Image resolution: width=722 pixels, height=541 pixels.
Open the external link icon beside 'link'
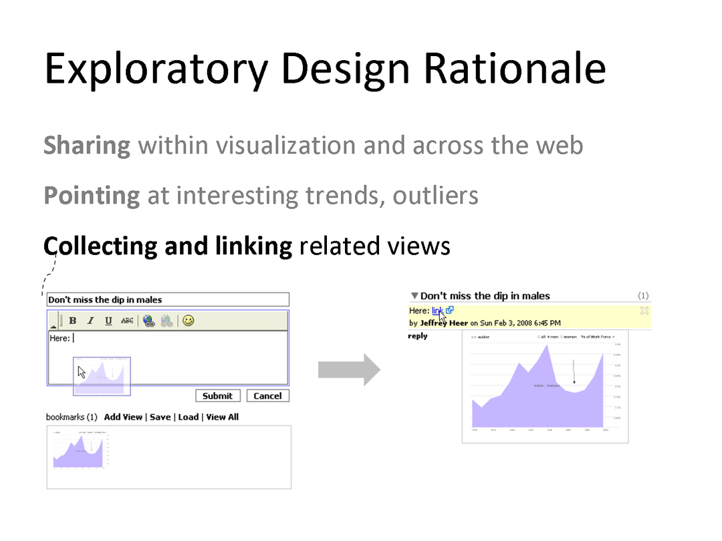(450, 310)
